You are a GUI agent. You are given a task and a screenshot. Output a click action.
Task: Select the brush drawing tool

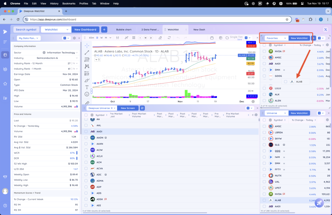tap(87, 80)
